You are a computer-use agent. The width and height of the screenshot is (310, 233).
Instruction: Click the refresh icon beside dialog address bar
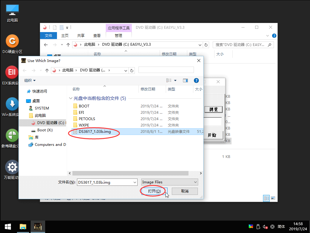pos(132,70)
